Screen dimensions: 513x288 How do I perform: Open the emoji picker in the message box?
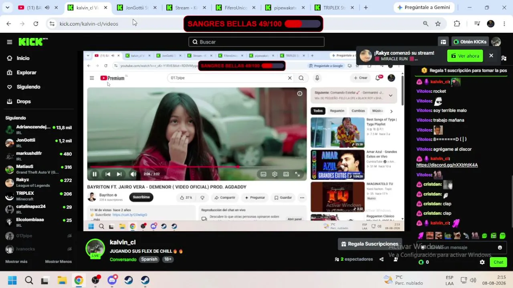coord(500,248)
